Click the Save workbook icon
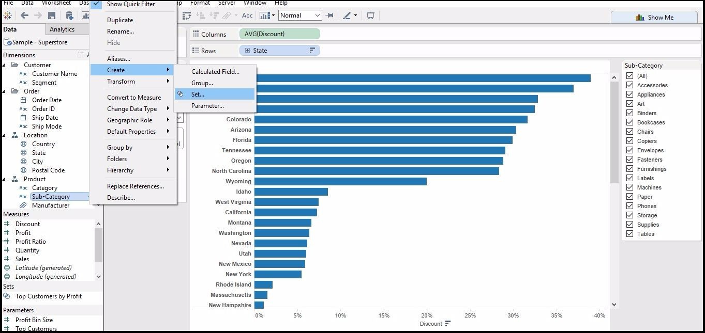This screenshot has width=705, height=333. (51, 15)
